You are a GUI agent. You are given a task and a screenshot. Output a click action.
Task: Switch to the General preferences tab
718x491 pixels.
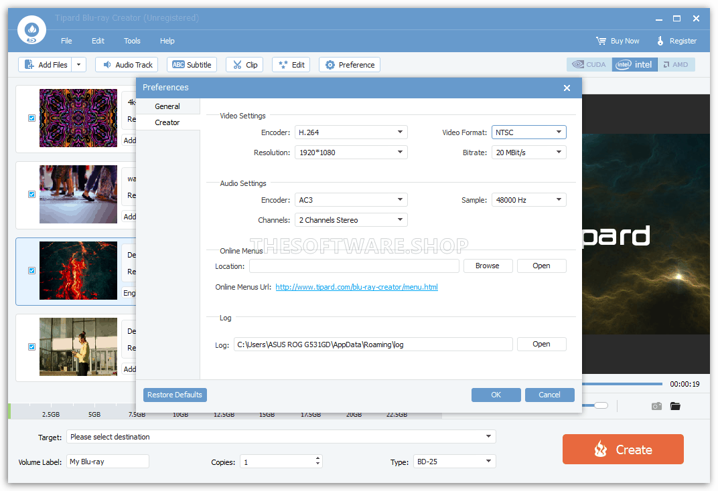(167, 106)
